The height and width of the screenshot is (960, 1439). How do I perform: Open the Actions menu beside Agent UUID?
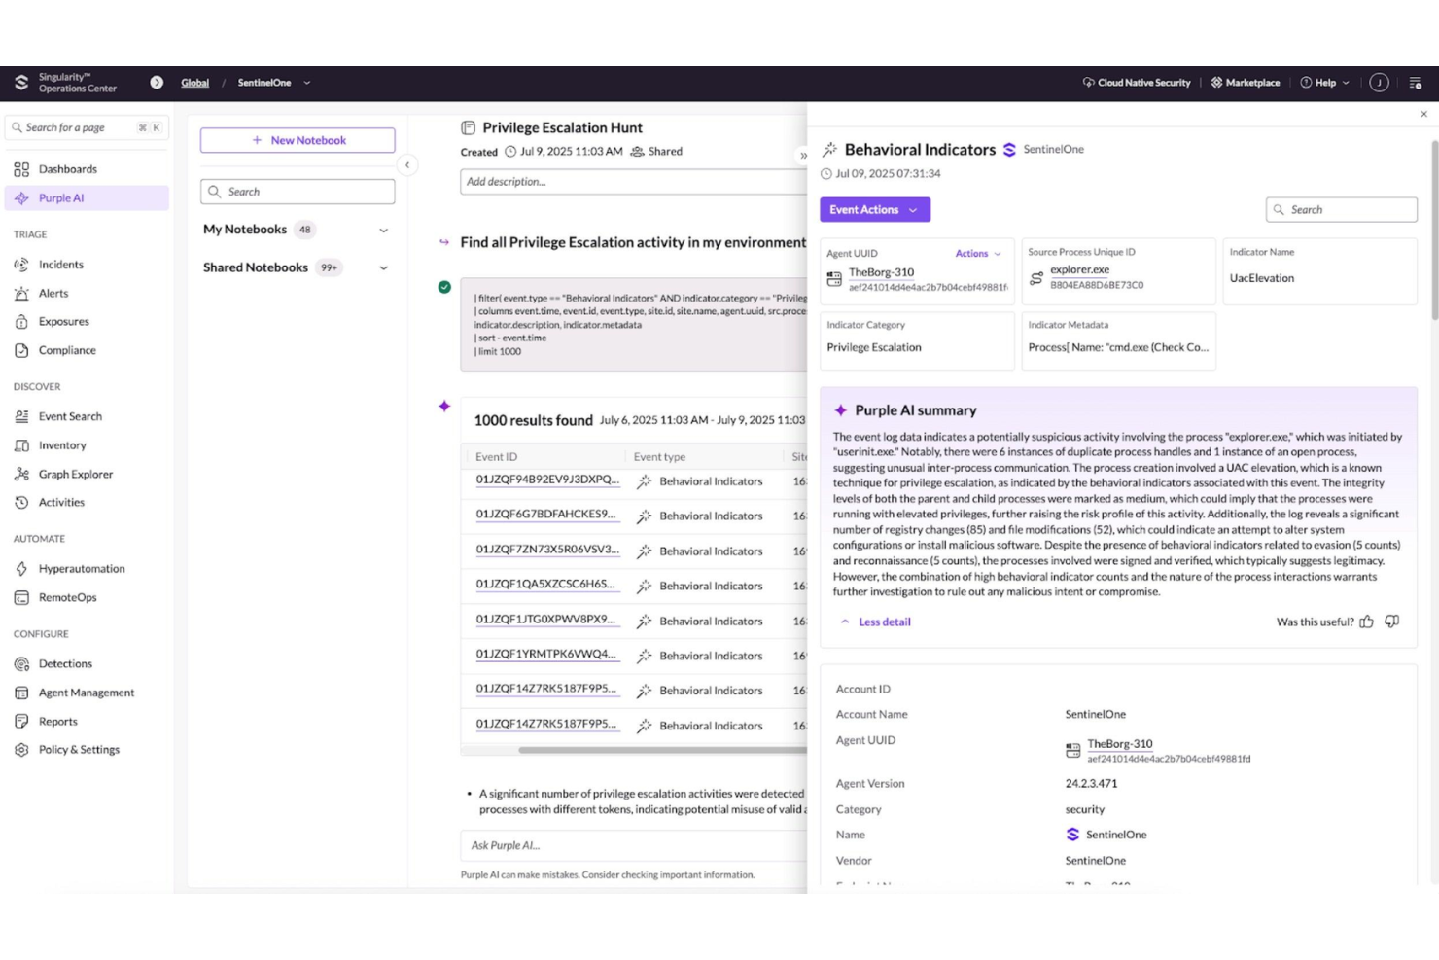tap(978, 253)
